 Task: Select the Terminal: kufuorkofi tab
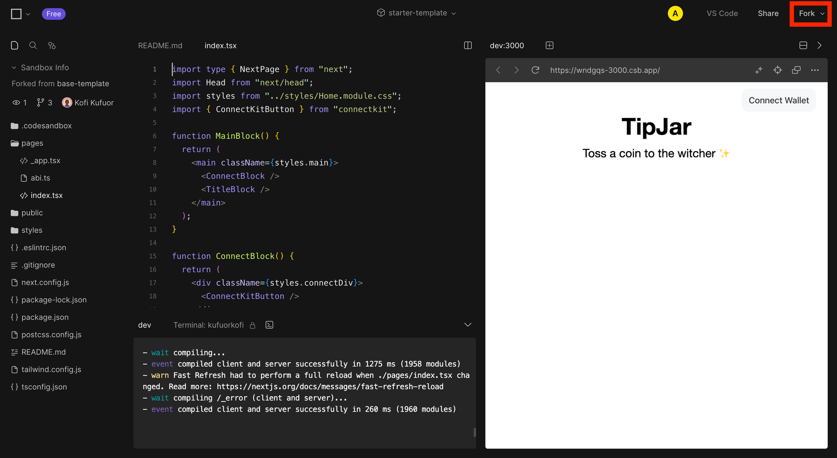208,325
